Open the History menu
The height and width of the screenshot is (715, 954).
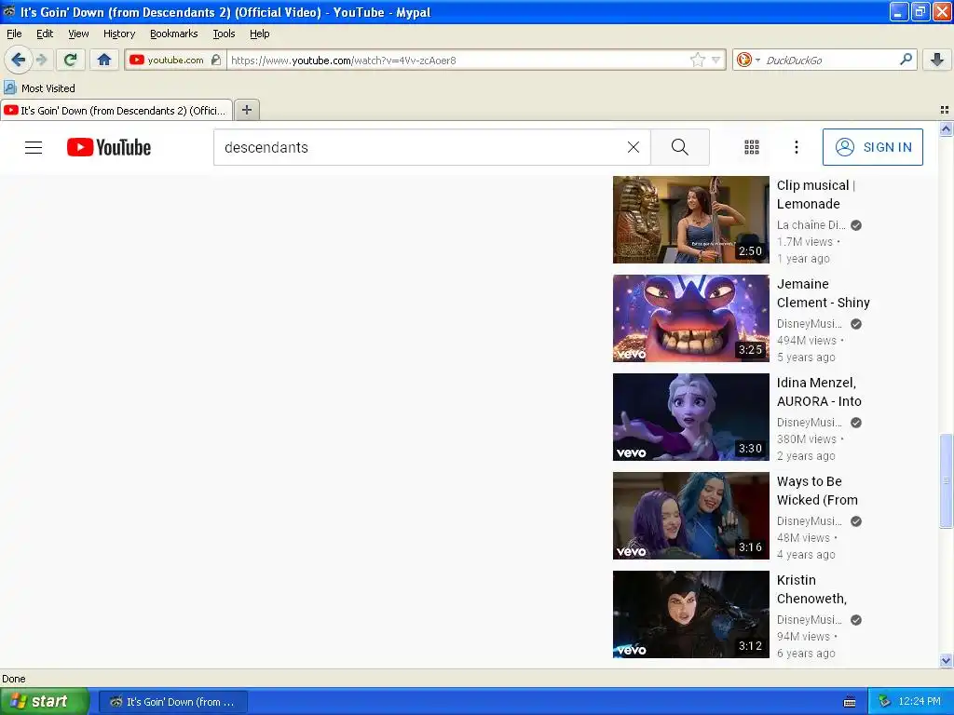coord(118,34)
